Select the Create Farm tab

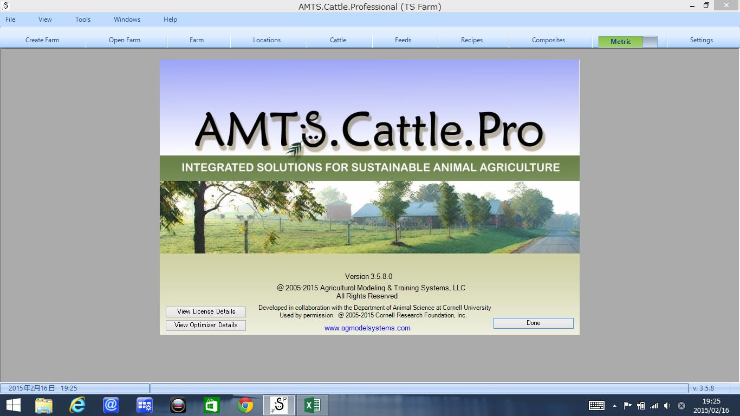42,40
